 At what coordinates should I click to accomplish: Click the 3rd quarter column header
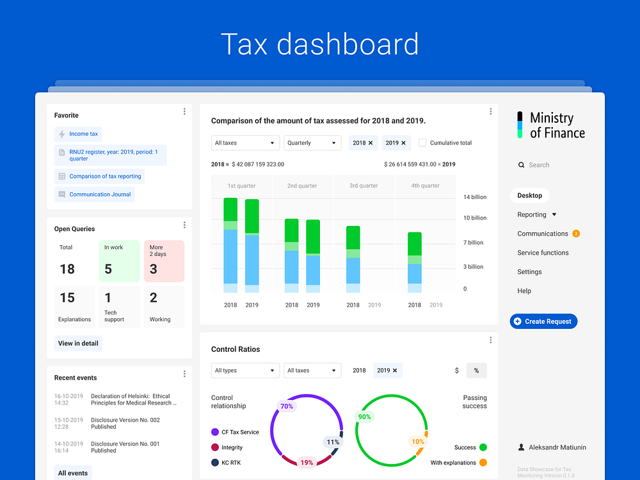click(364, 186)
